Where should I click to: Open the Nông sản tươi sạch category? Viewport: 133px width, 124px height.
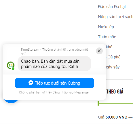115,17
